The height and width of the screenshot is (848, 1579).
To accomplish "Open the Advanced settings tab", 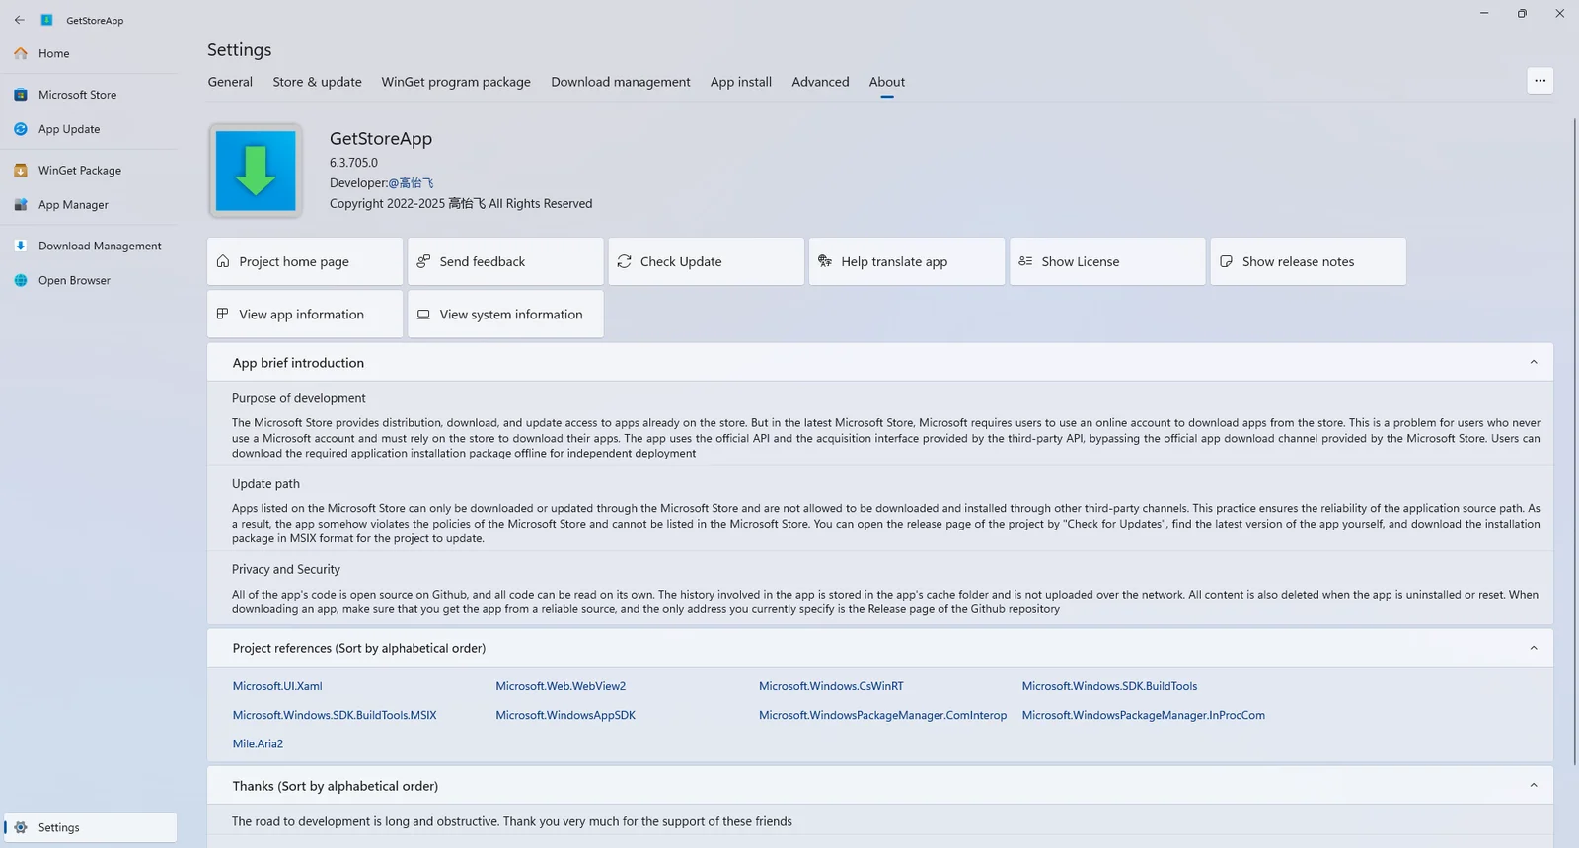I will (820, 82).
